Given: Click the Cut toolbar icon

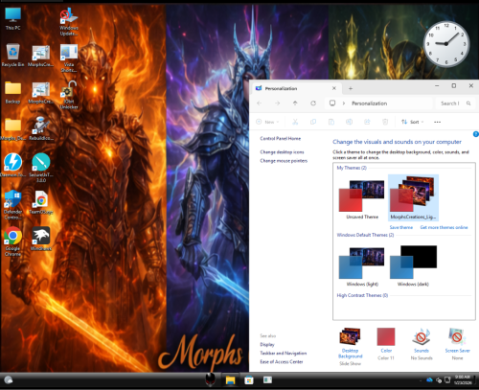Looking at the screenshot, I should tap(295, 122).
